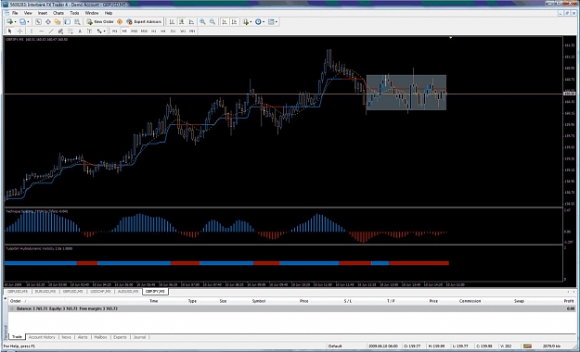Open the Indicators list icon
The image size is (580, 352).
click(x=246, y=22)
